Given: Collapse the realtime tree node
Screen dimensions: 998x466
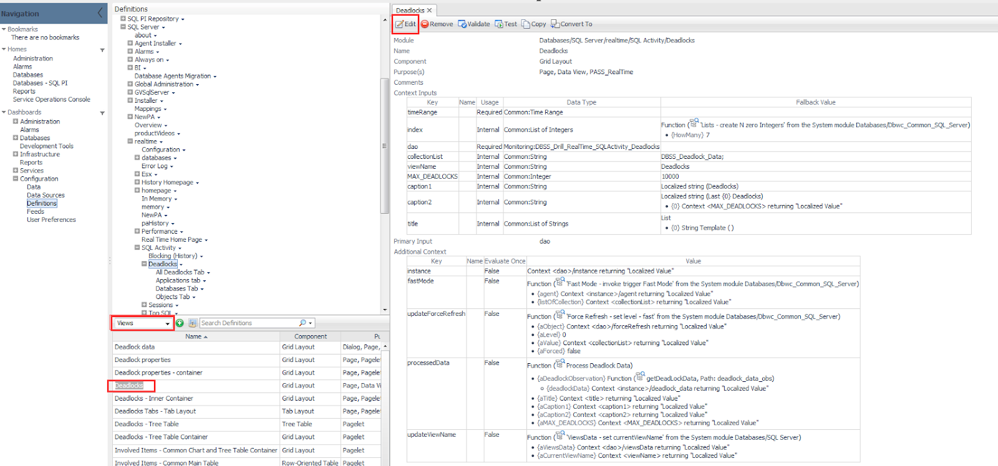Looking at the screenshot, I should (x=130, y=141).
